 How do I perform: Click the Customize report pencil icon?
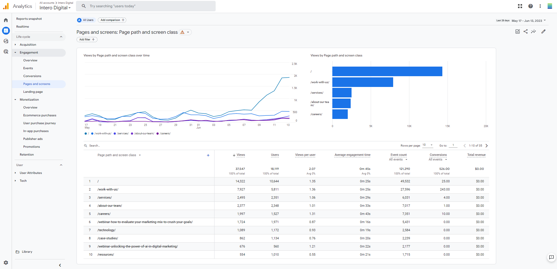[543, 31]
